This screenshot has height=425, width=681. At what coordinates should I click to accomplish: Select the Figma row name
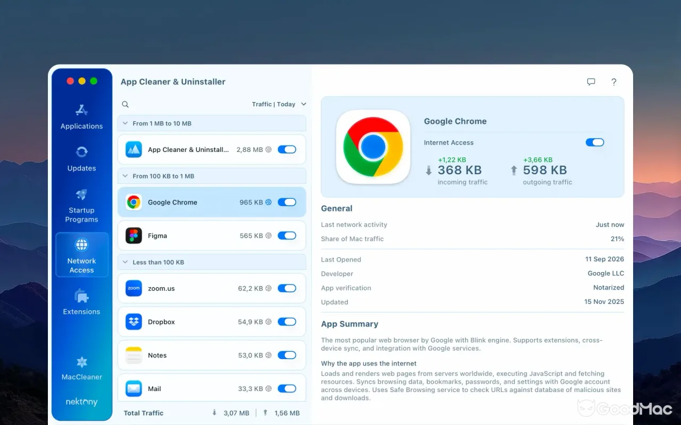(x=157, y=236)
